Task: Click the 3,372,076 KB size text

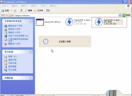Action: point(110,24)
